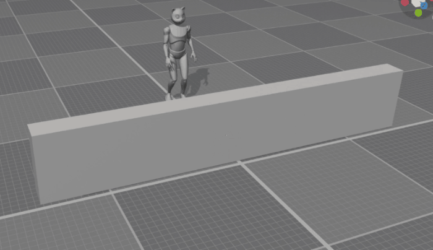Click the robot's pelvis area
This screenshot has height=250, width=433.
178,54
